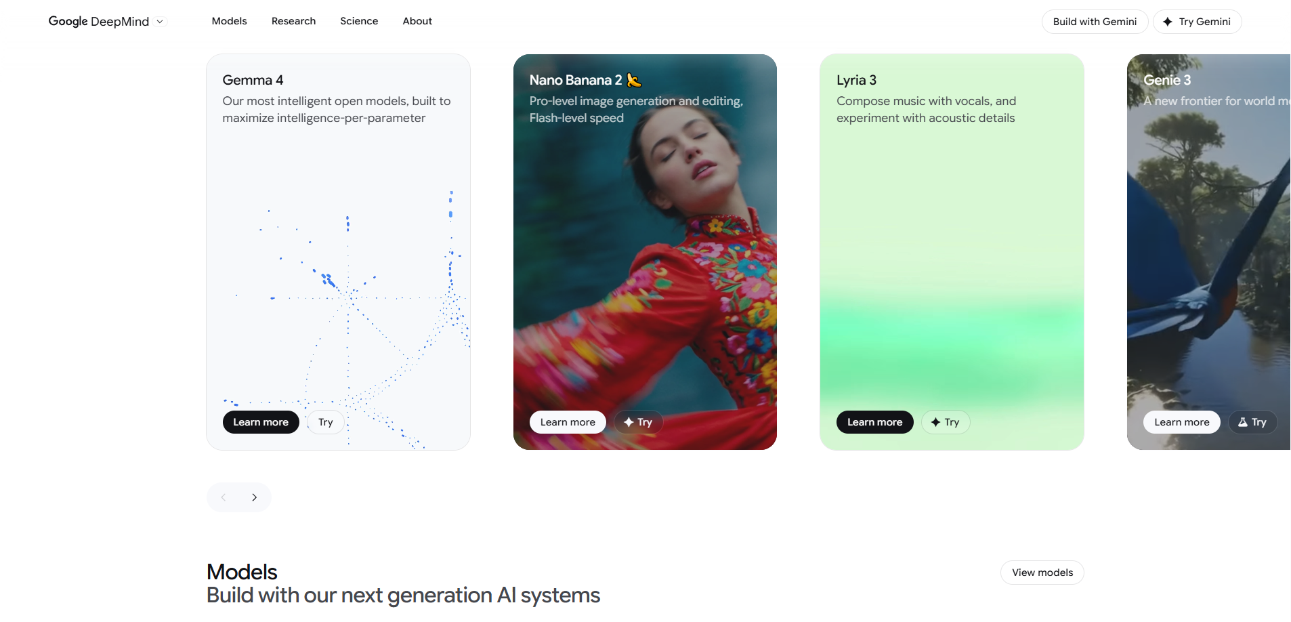Click the Google DeepMind logo
The width and height of the screenshot is (1291, 622).
pos(99,22)
